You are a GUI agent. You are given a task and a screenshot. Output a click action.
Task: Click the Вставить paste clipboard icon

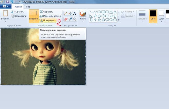[5, 14]
